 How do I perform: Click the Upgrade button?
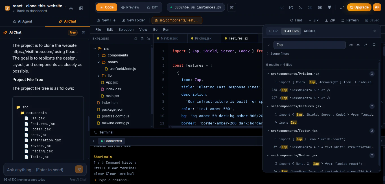(359, 7)
